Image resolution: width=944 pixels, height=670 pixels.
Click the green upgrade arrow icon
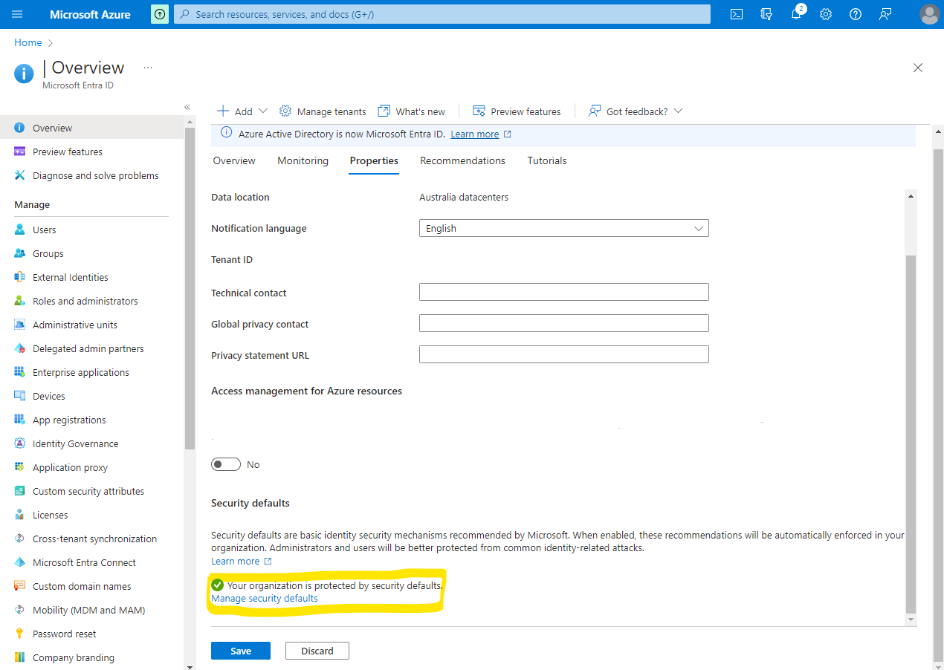[x=160, y=14]
